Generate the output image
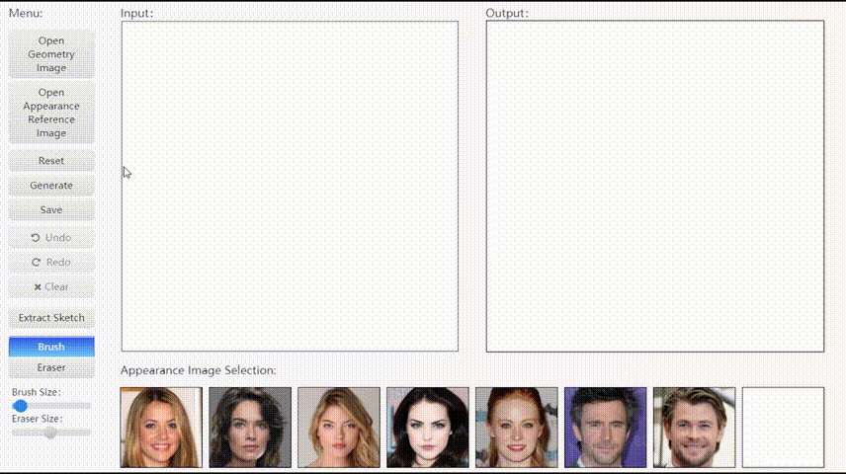This screenshot has width=846, height=474. 51,185
